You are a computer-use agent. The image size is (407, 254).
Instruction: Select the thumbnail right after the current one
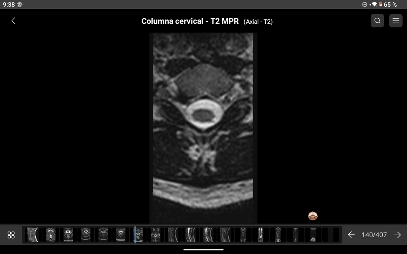(155, 235)
